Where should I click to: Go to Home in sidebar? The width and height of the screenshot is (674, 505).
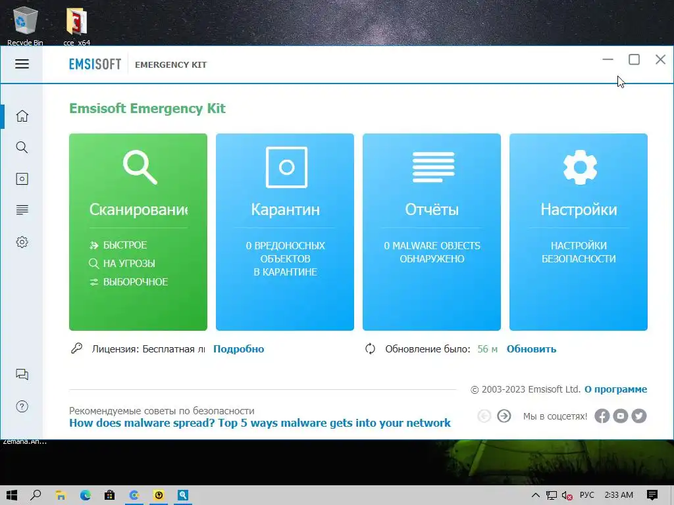(22, 116)
